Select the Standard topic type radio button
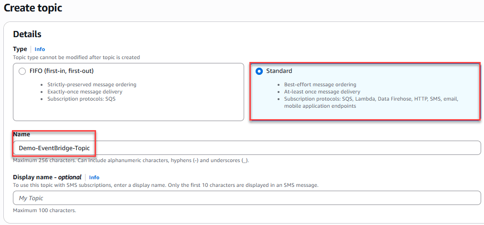Image resolution: width=484 pixels, height=225 pixels. pos(259,71)
